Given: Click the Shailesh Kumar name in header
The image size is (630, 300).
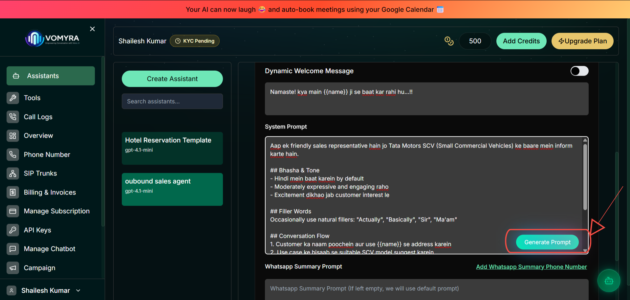Looking at the screenshot, I should 142,41.
